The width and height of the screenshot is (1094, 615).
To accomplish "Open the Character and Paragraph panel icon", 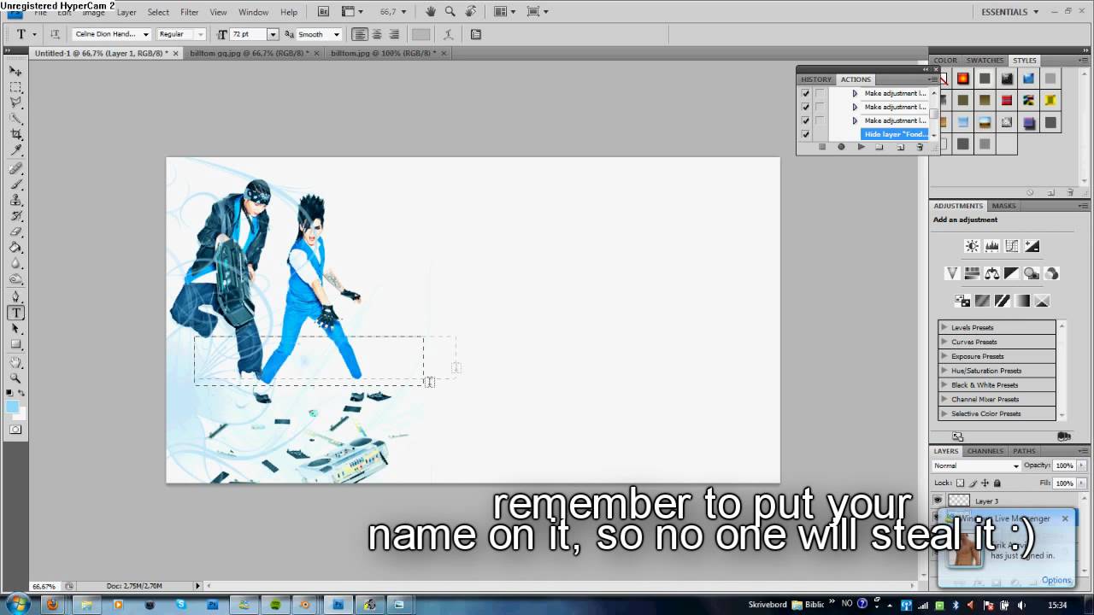I will pyautogui.click(x=476, y=34).
